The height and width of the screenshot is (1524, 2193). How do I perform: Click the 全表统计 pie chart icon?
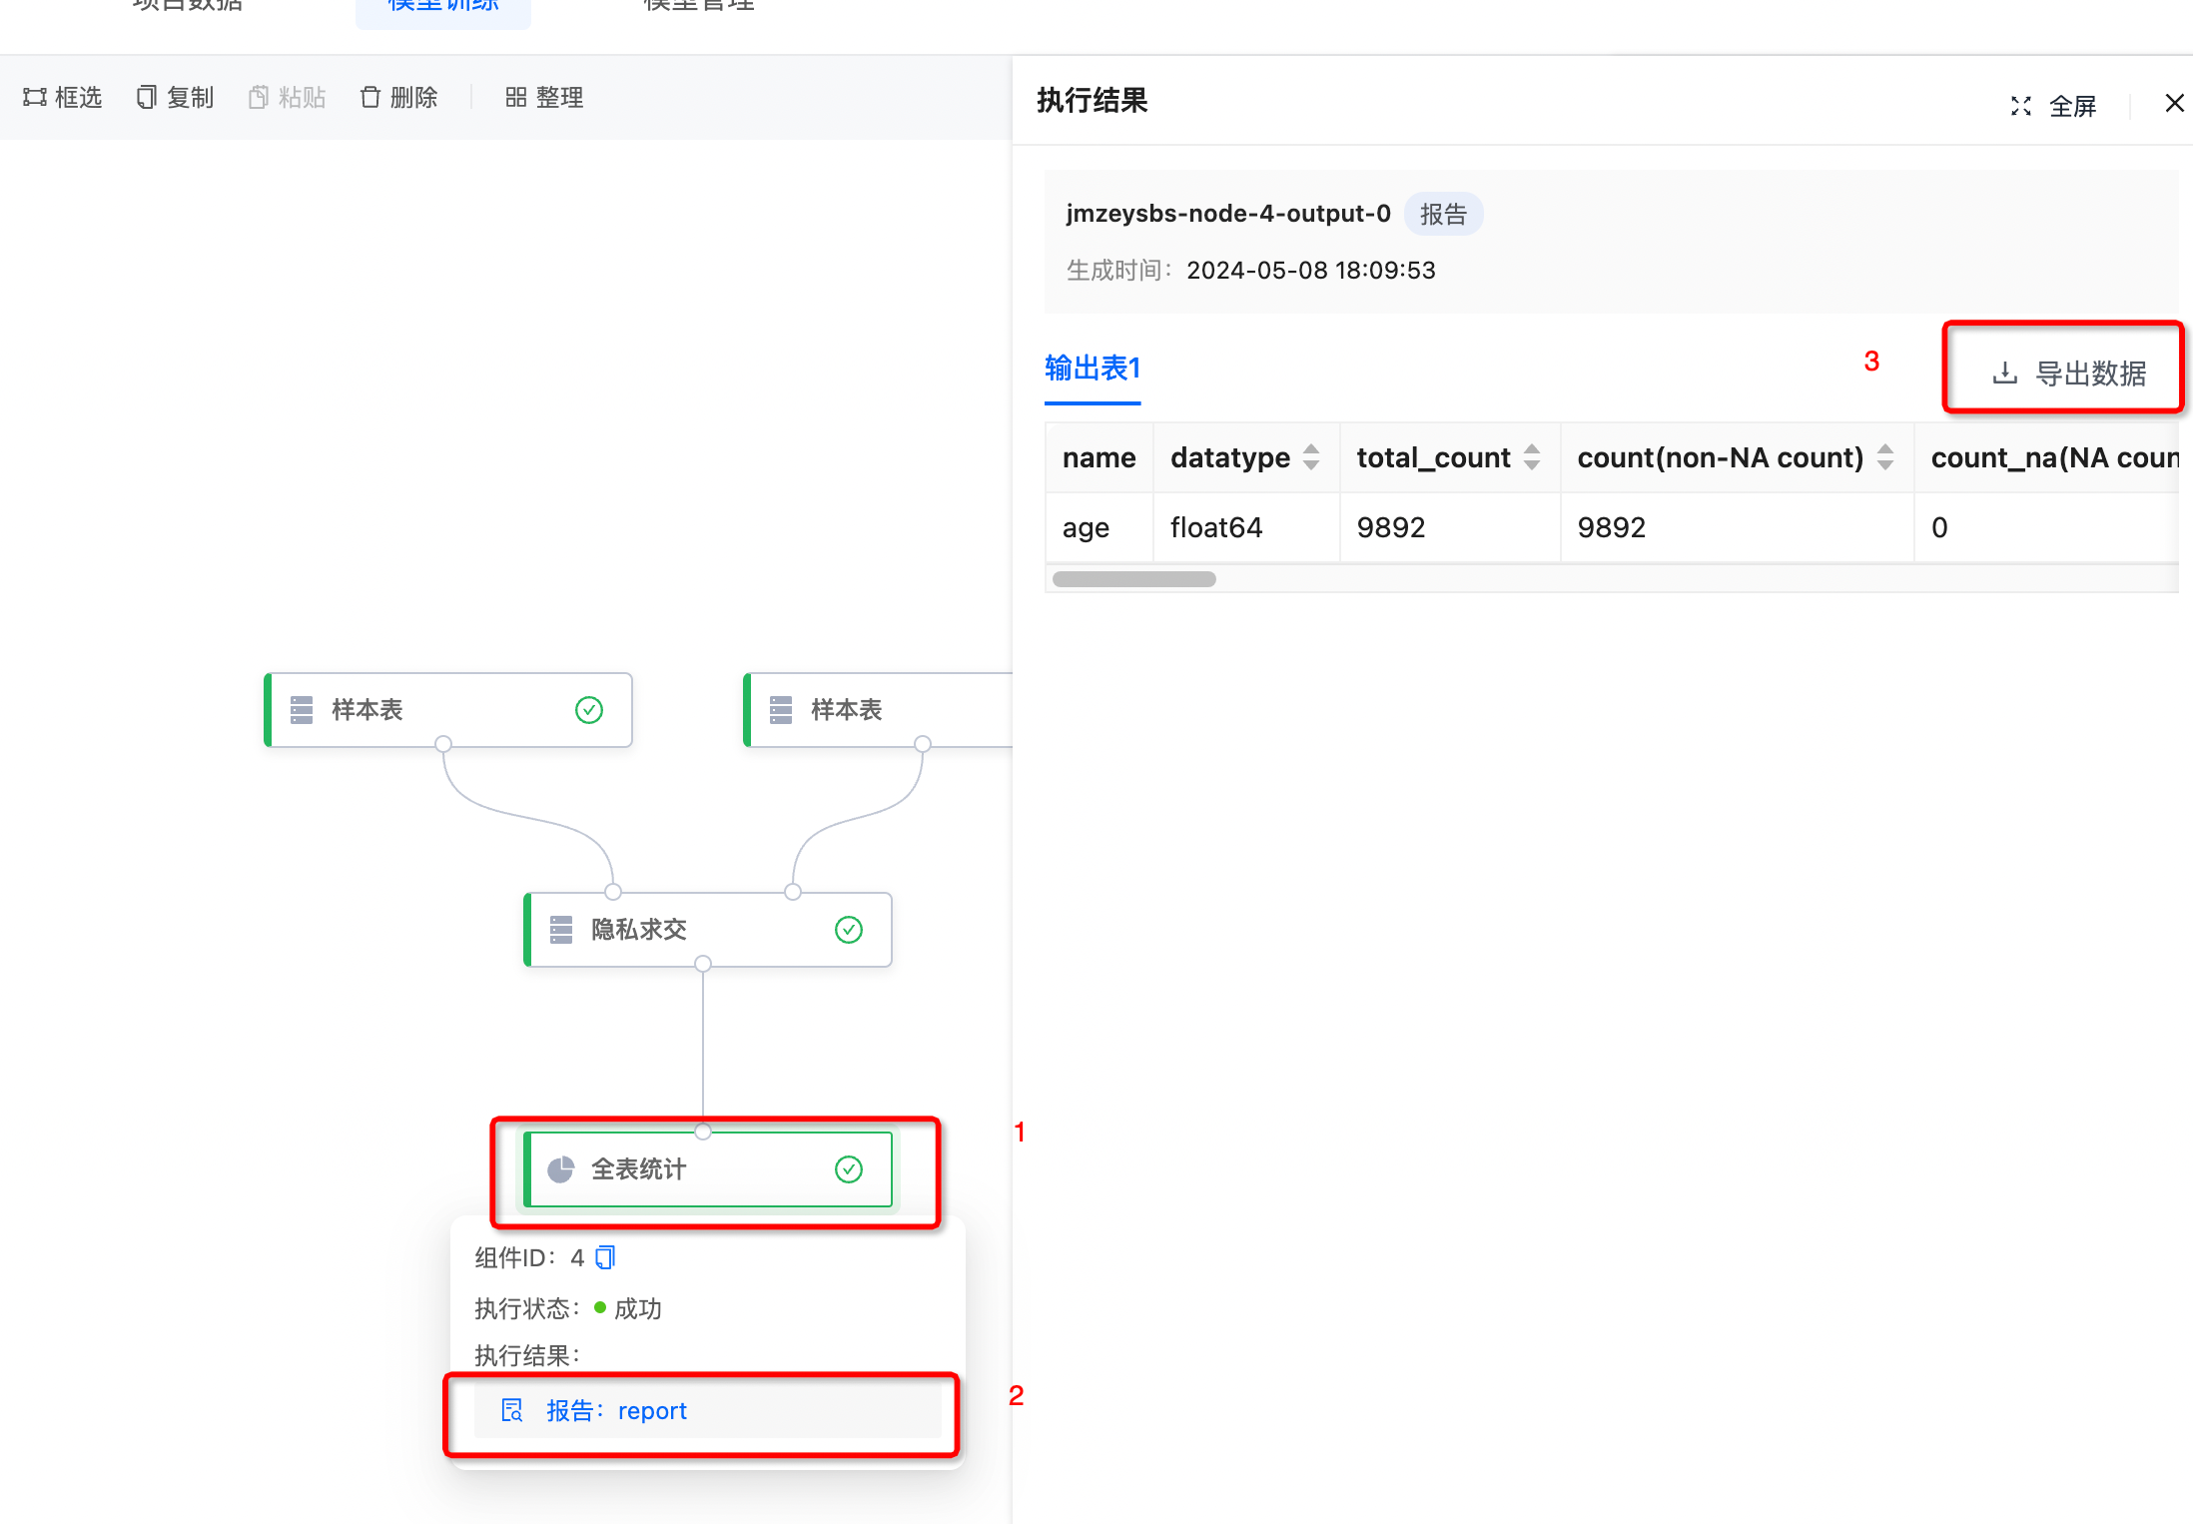561,1169
